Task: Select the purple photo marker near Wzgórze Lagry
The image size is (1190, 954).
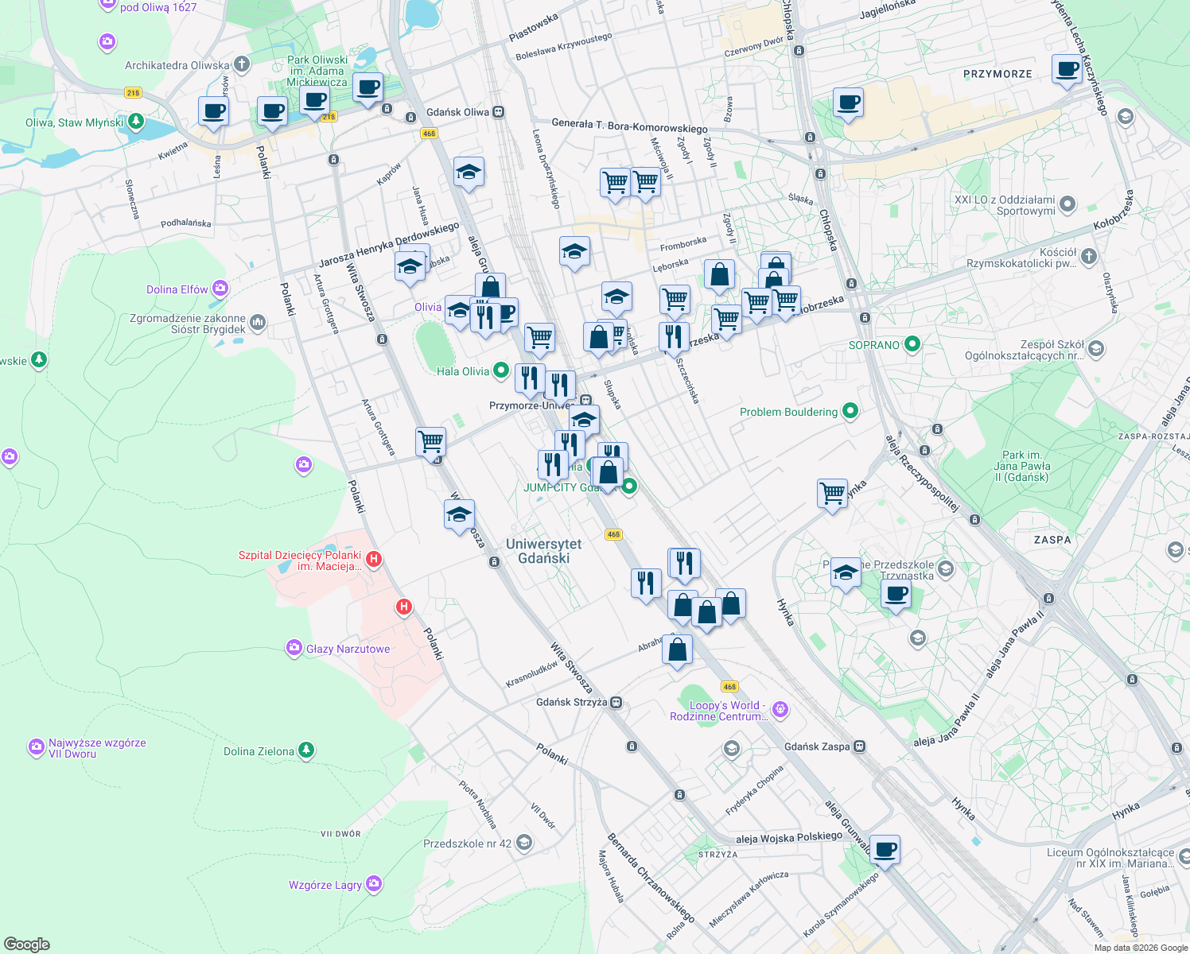Action: click(373, 883)
